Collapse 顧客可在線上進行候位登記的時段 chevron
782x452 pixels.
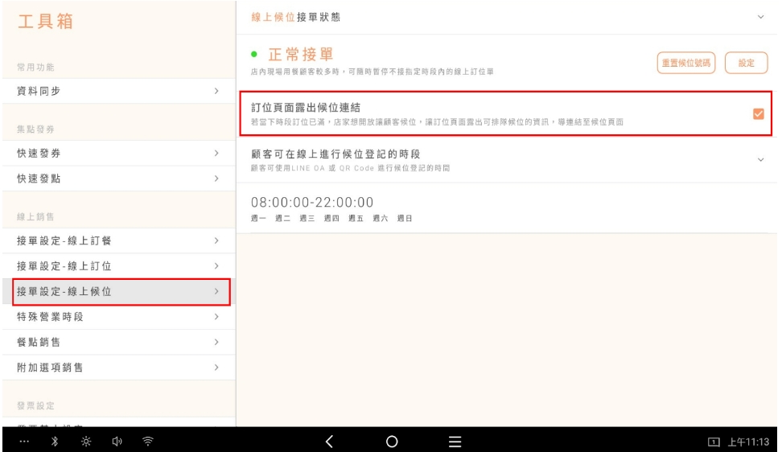click(760, 160)
